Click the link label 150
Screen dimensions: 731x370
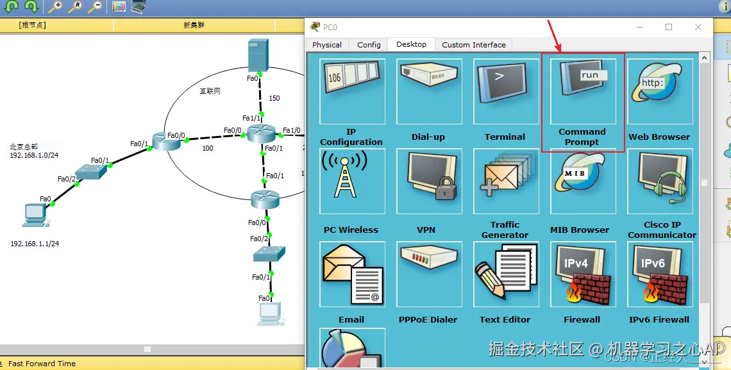(274, 98)
